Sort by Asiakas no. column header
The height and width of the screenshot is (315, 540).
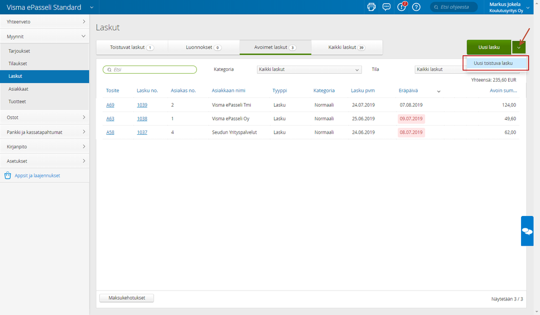point(183,90)
